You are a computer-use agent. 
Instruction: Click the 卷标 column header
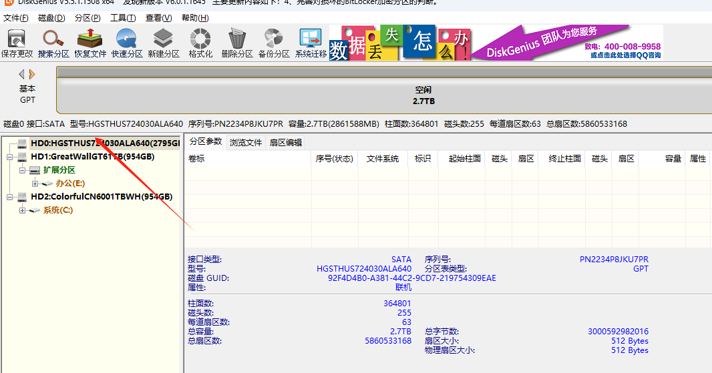click(x=248, y=158)
